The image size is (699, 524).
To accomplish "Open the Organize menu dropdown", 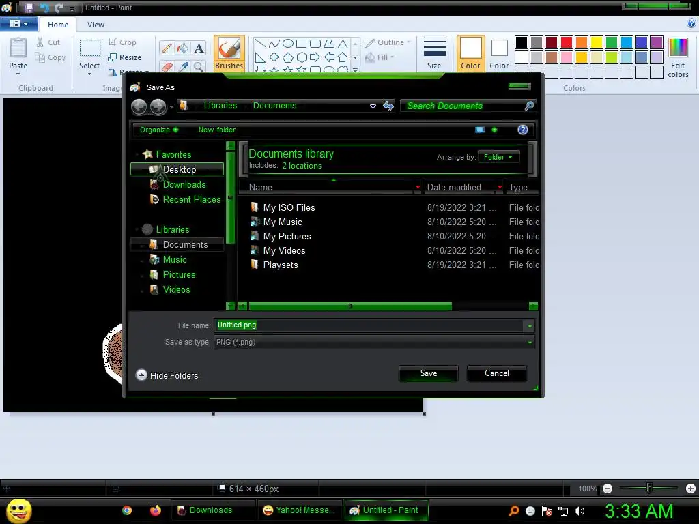I will pos(158,130).
